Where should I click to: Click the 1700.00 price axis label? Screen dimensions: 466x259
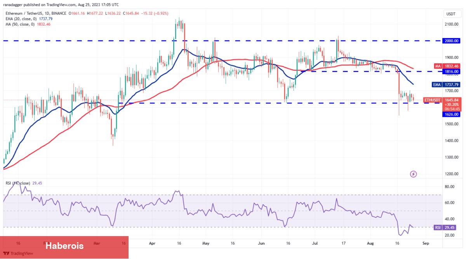(452, 90)
